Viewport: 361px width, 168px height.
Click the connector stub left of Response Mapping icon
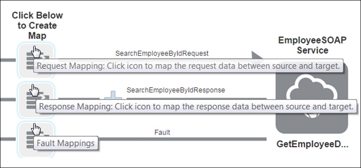coord(8,100)
